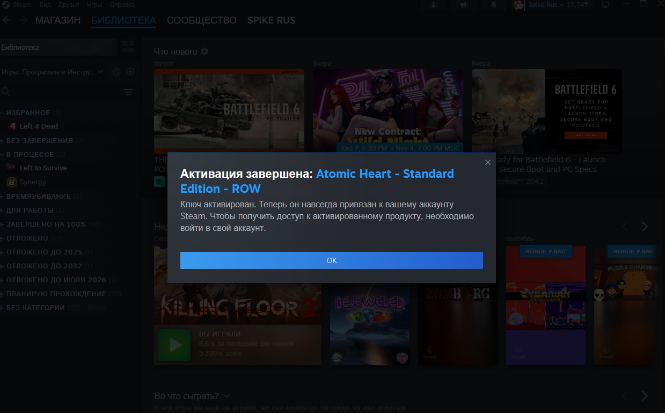Expand ОТЛОЖЕНО ДО ИЮЛЯ 2026 category
Viewport: 665px width, 413px height.
click(59, 280)
